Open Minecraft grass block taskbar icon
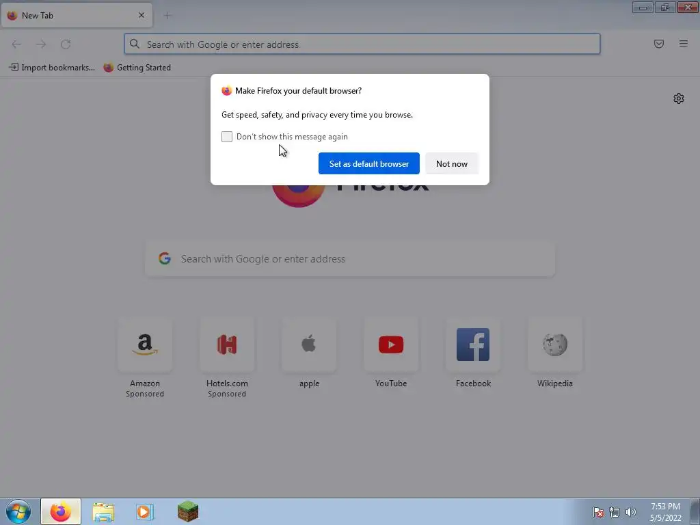700x525 pixels. tap(187, 511)
